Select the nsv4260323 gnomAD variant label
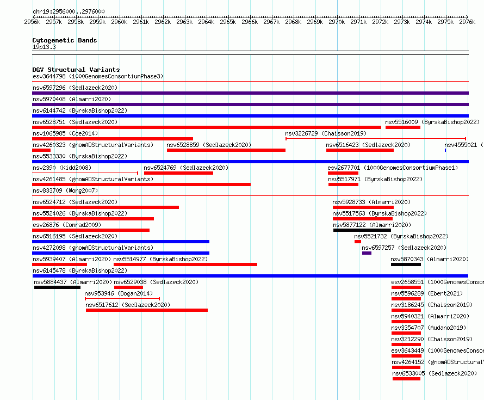The height and width of the screenshot is (400, 484). coord(93,145)
